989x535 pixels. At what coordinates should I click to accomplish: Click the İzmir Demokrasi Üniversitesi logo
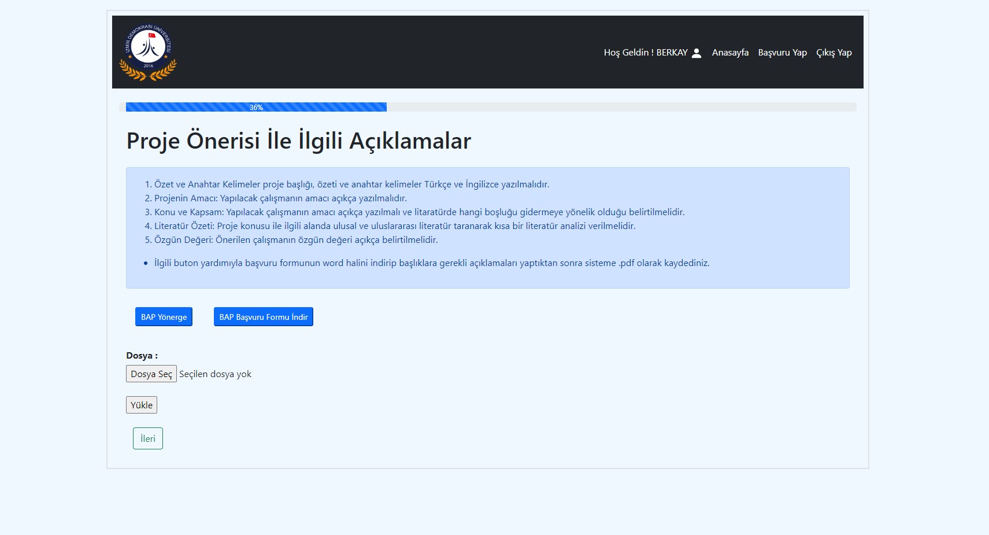click(x=147, y=51)
